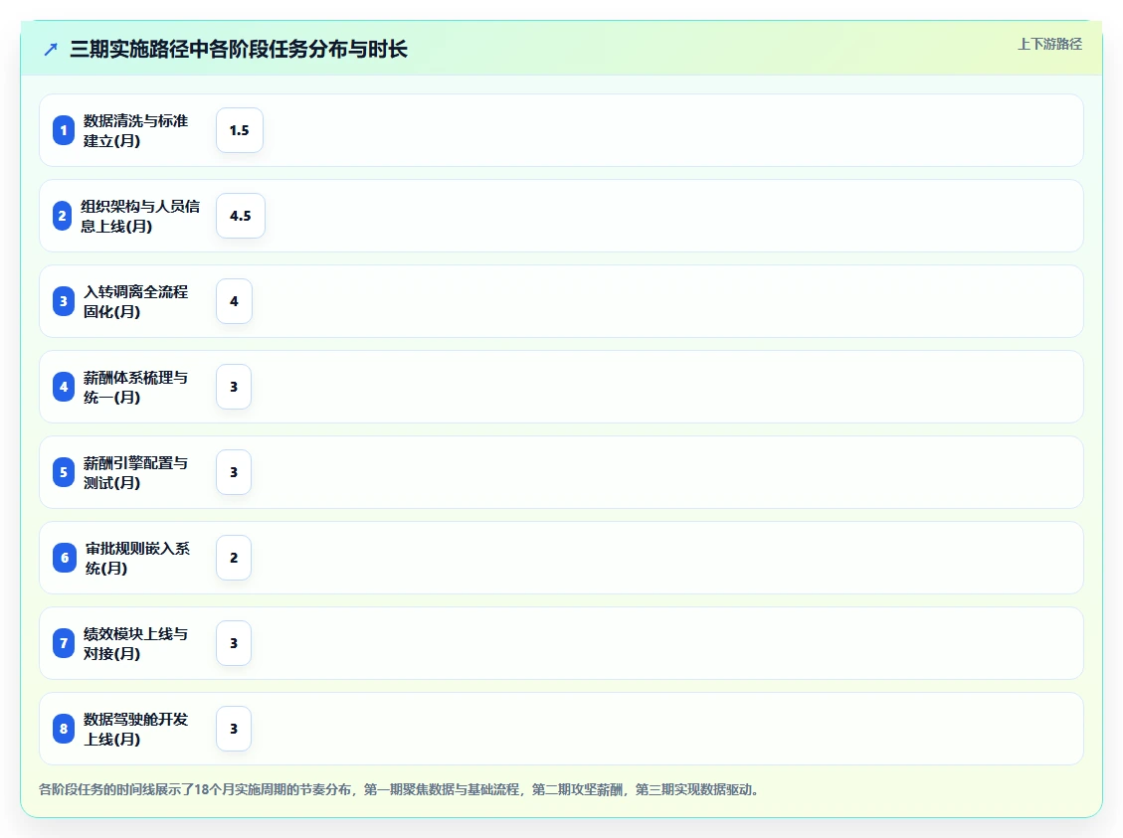The width and height of the screenshot is (1123, 838).
Task: Click the value 3 chip for 数据驾驶舱开发上线
Action: pos(234,729)
